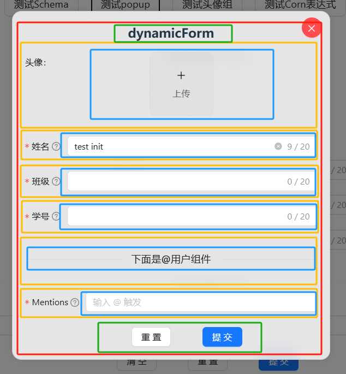This screenshot has width=346, height=374.
Task: Focus the Mentions input with 输入 @ 触发
Action: tap(200, 302)
